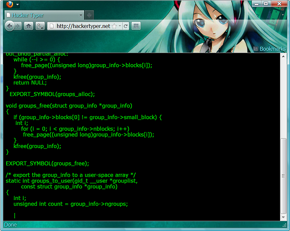Screen dimensions: 290x231
Task: Open the tab groups grid button
Action: [x=136, y=26]
